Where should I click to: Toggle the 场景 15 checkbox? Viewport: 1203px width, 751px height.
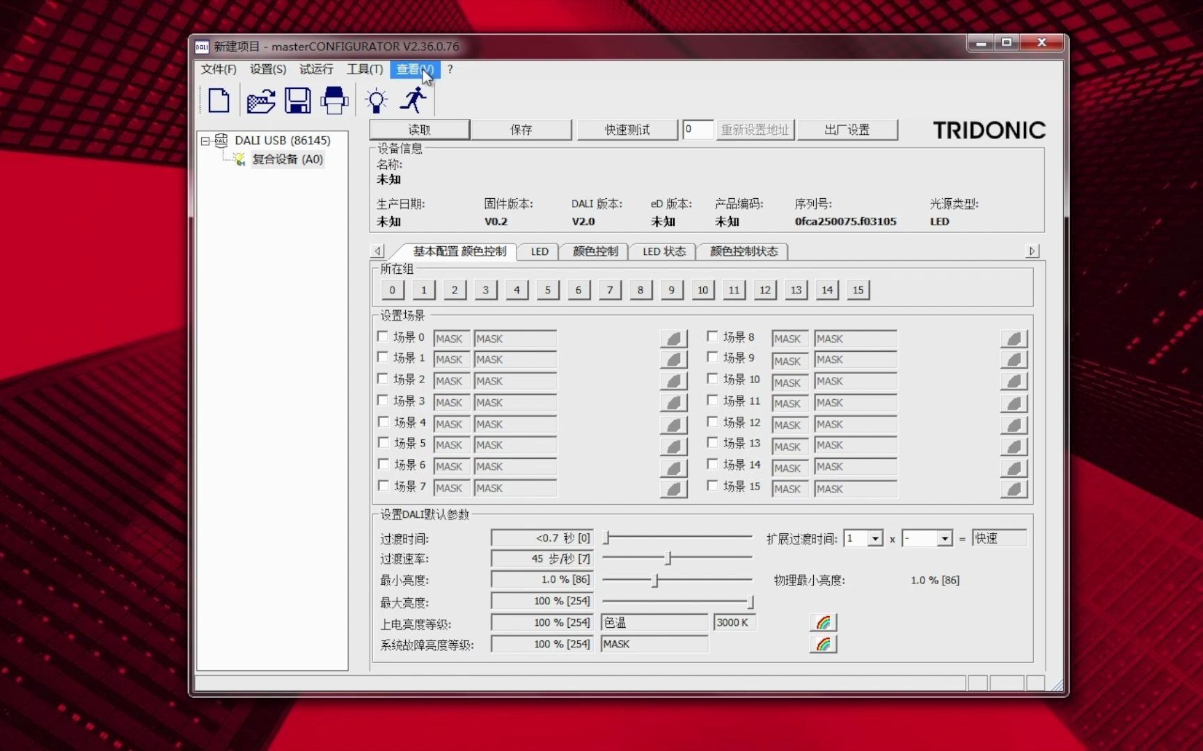712,486
